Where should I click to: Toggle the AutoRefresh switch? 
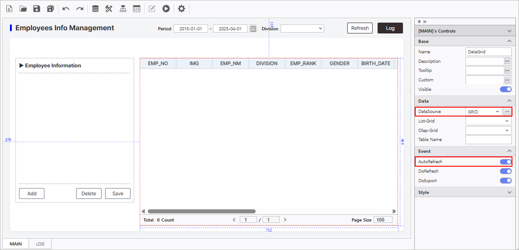coord(506,162)
